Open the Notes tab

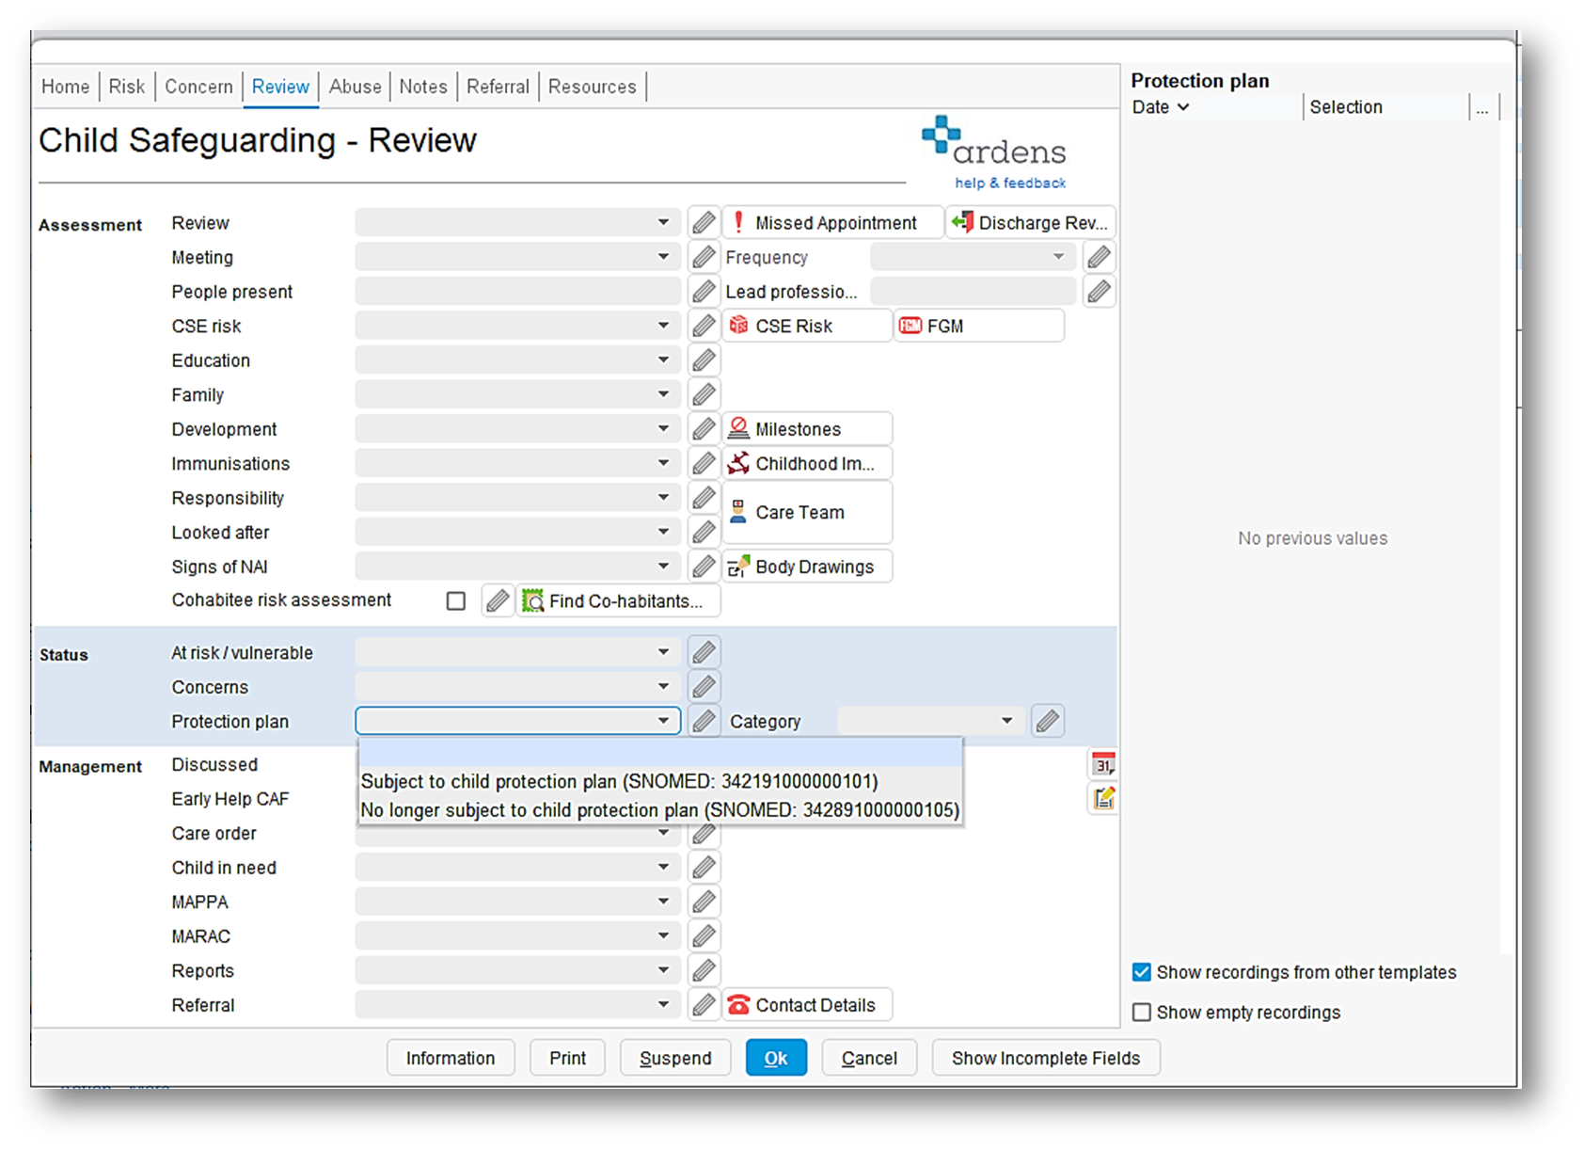[x=423, y=87]
